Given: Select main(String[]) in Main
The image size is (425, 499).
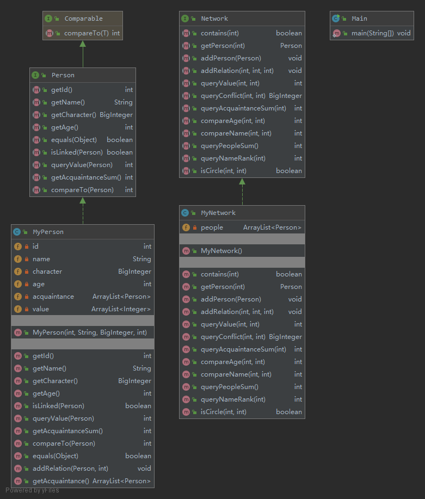Looking at the screenshot, I should point(372,33).
